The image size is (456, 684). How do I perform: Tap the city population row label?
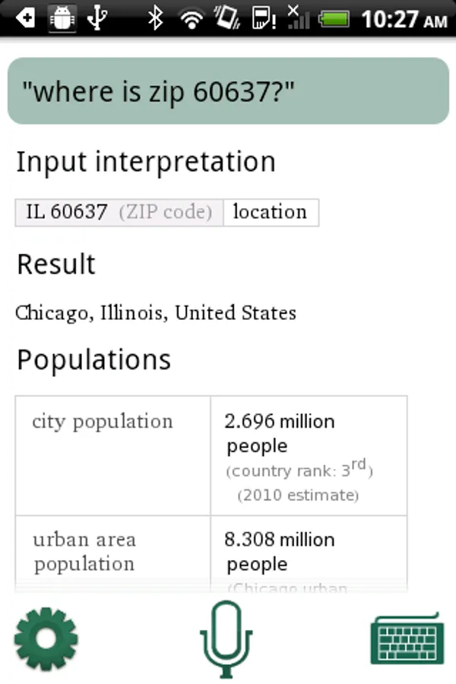[103, 422]
